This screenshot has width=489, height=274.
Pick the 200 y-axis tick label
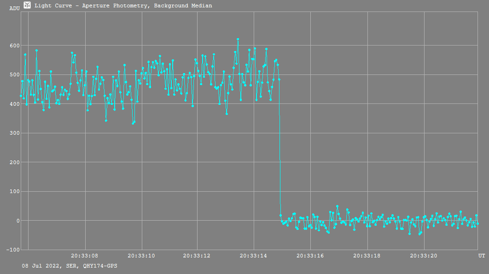[x=14, y=162]
